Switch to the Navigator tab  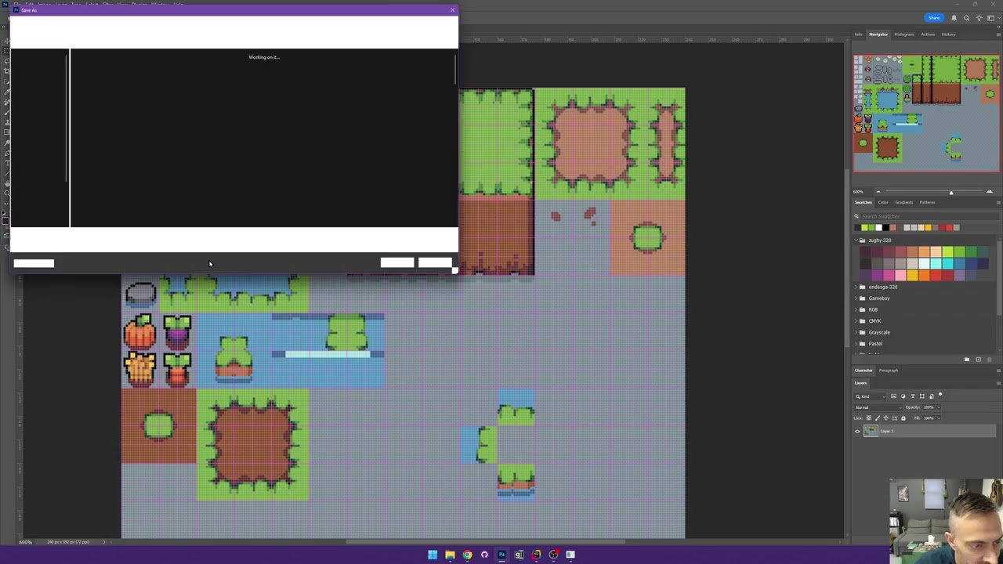(x=878, y=34)
